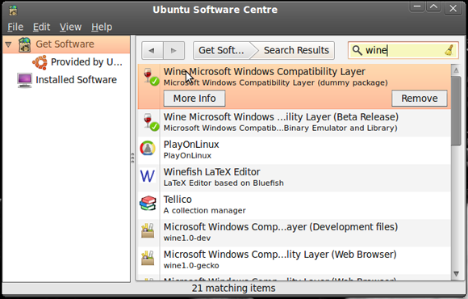The height and width of the screenshot is (299, 468).
Task: Click the Get Software shopping bag icon
Action: (x=24, y=44)
